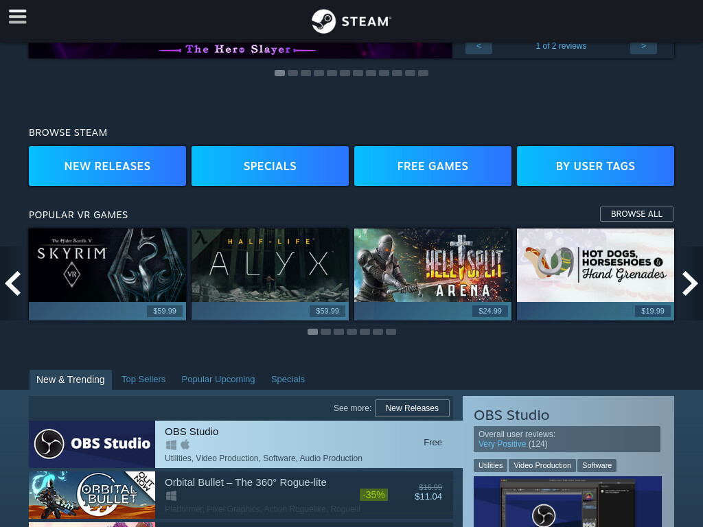Viewport: 703px width, 527px height.
Task: Click the $19.99 price on Hot Dogs card
Action: tap(653, 311)
